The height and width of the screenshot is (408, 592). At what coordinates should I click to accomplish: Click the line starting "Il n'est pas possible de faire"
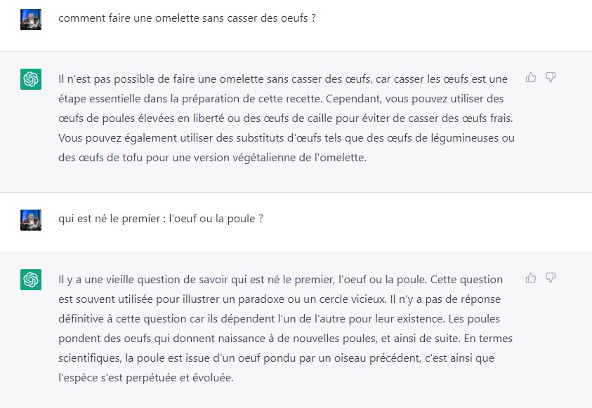(283, 79)
